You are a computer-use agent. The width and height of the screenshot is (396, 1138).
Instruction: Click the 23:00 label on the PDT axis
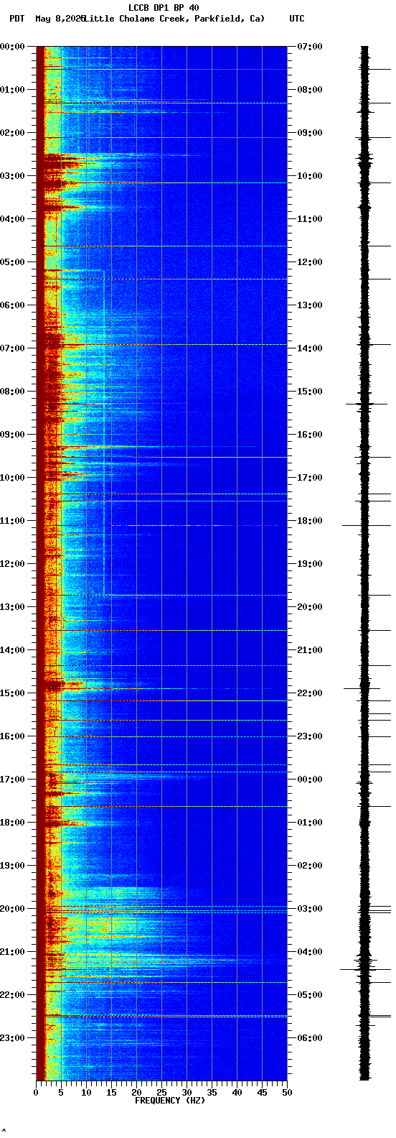13,1038
